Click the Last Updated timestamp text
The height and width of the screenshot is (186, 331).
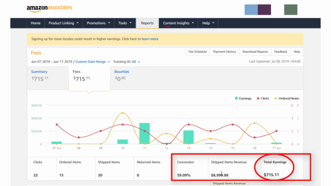pos(275,61)
